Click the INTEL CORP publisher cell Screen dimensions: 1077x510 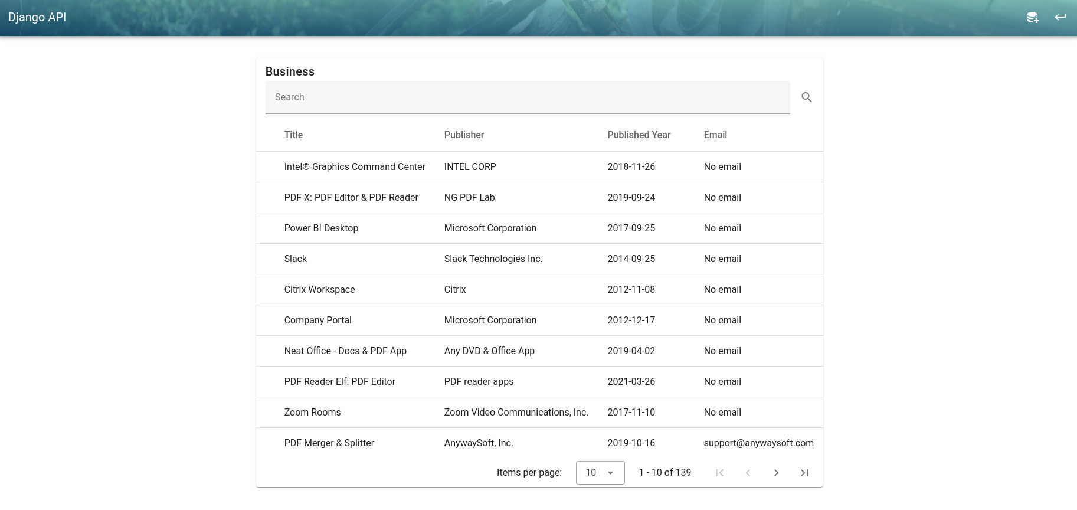(470, 167)
